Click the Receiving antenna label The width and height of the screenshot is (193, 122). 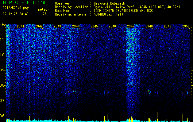click(x=71, y=14)
